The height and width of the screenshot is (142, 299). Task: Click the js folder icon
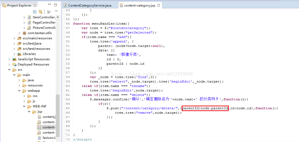[x=29, y=101]
